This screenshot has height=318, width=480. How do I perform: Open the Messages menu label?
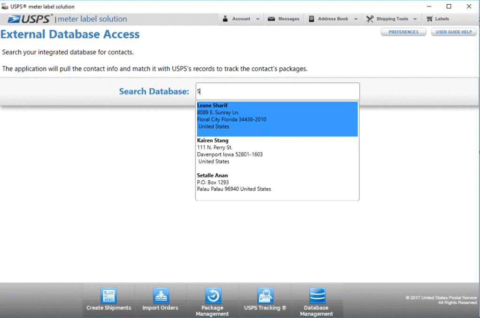289,19
